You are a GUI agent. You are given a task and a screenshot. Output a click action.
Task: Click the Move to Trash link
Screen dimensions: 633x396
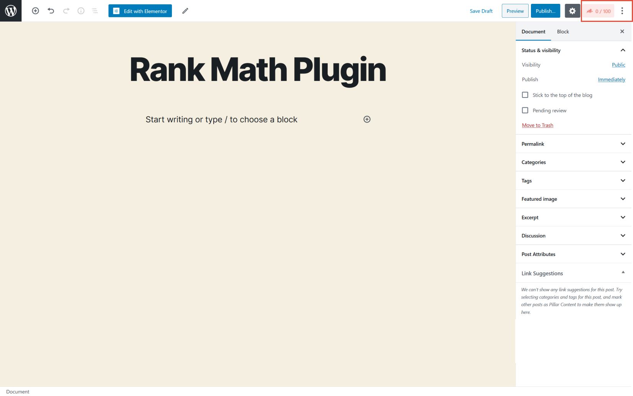click(x=537, y=125)
